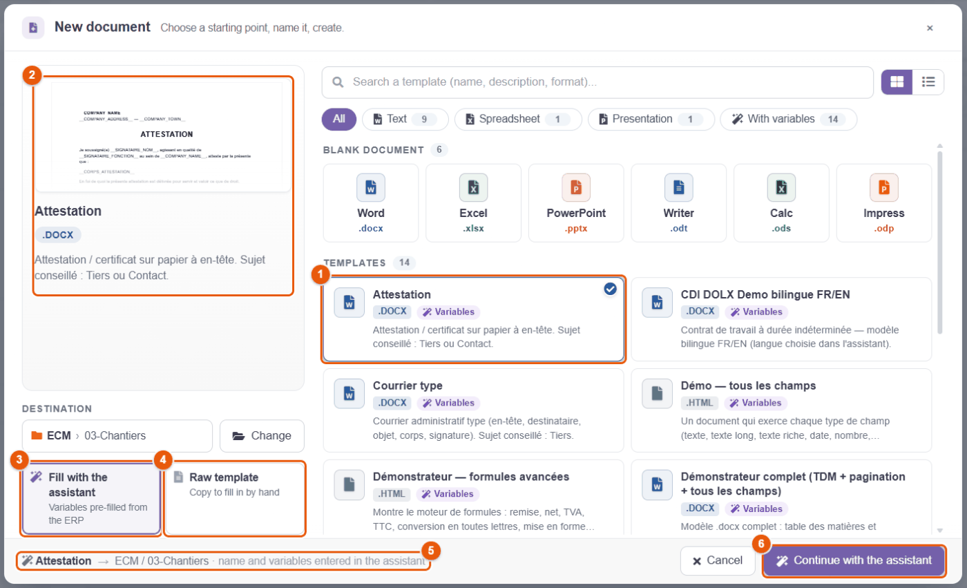Click the 03-Chantiers breadcrumb segment

point(115,436)
